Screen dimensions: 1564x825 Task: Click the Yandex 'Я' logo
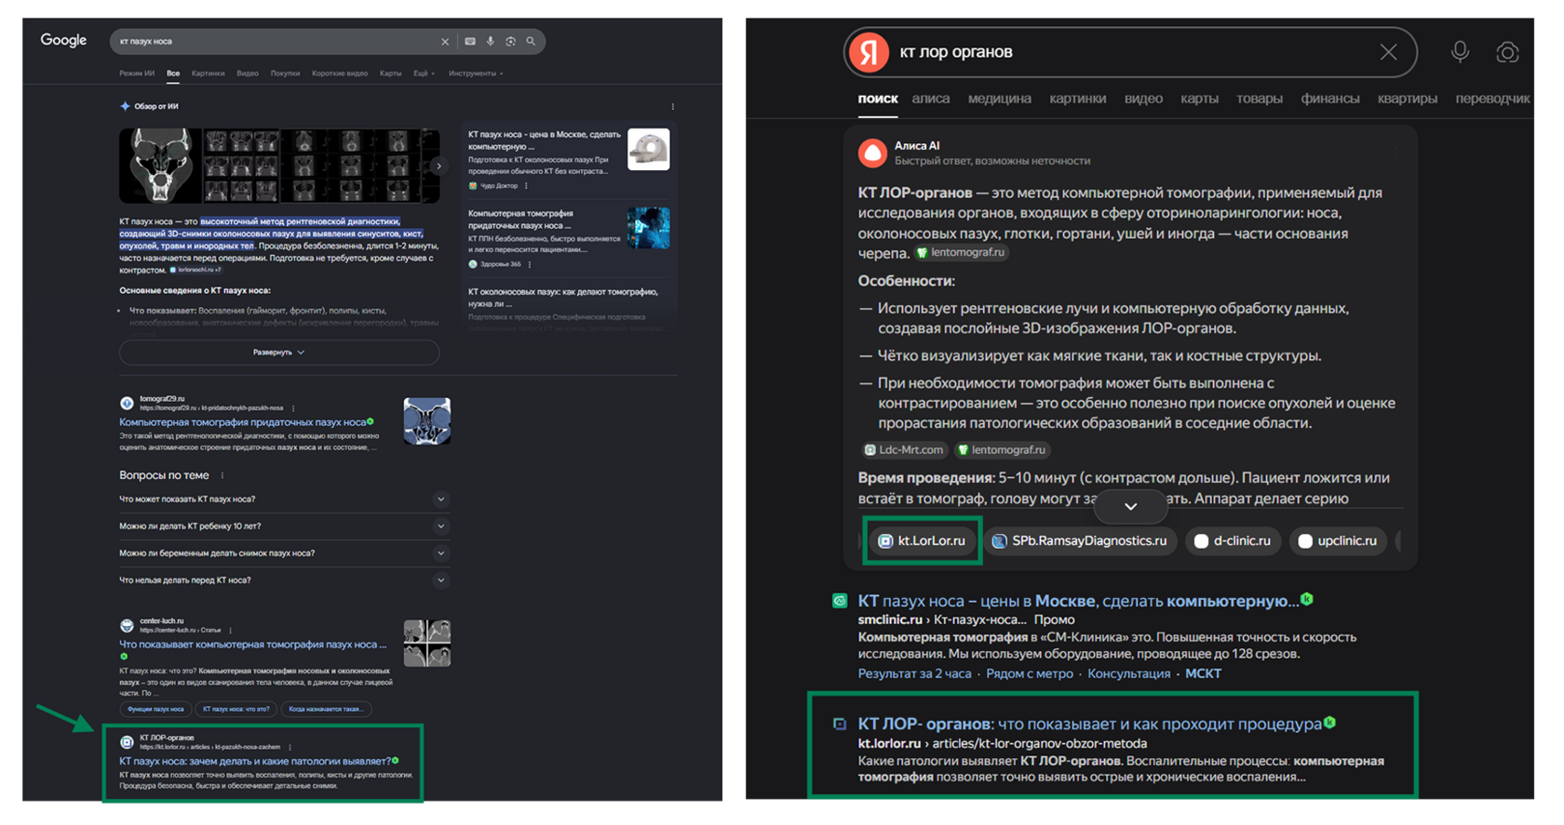[x=869, y=52]
